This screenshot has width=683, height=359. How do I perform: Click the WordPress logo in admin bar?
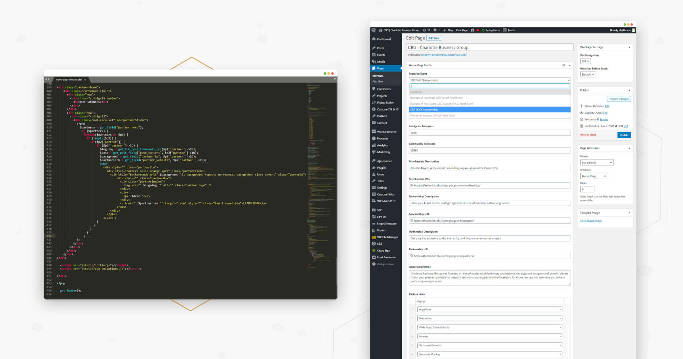373,30
